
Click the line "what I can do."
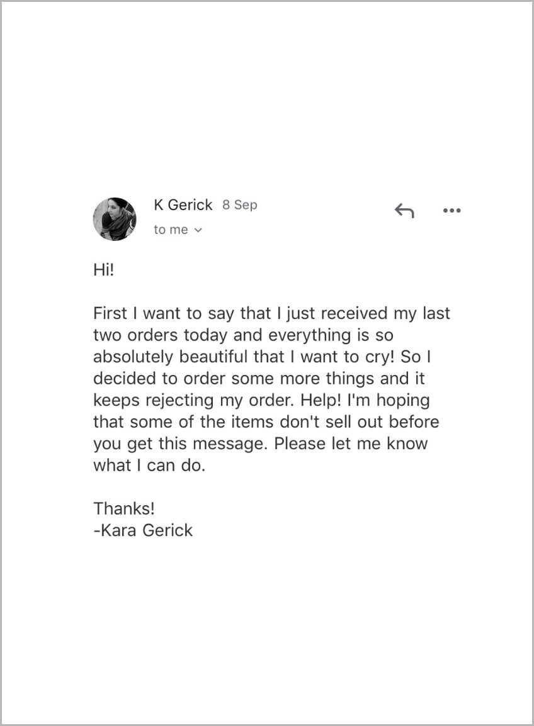pos(149,466)
